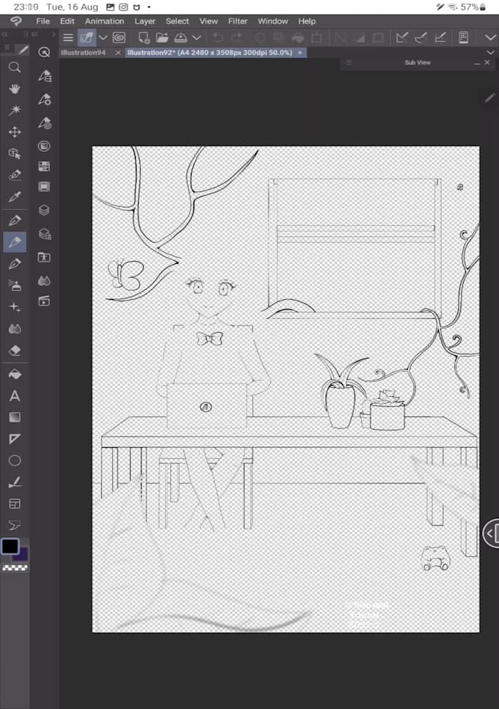Select the Zoom magnifier tool
This screenshot has width=499, height=709.
tap(15, 67)
